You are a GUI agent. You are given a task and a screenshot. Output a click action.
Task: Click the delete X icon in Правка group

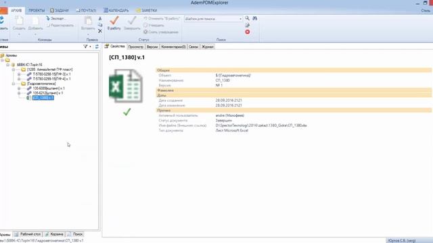tap(100, 31)
